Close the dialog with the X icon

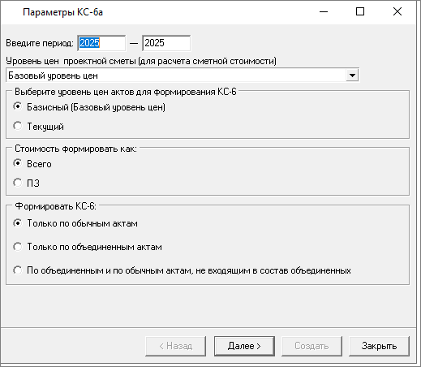(x=397, y=12)
